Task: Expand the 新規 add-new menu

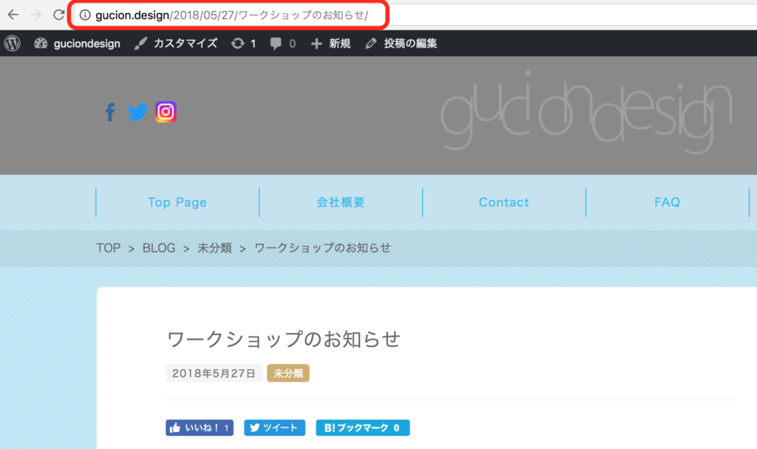Action: [330, 44]
